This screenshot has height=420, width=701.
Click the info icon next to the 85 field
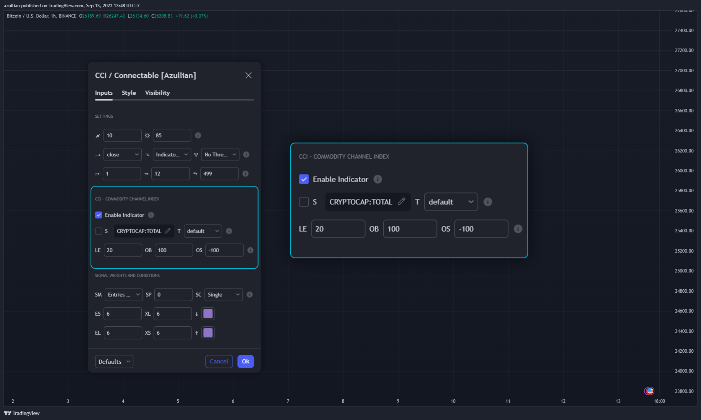[198, 135]
